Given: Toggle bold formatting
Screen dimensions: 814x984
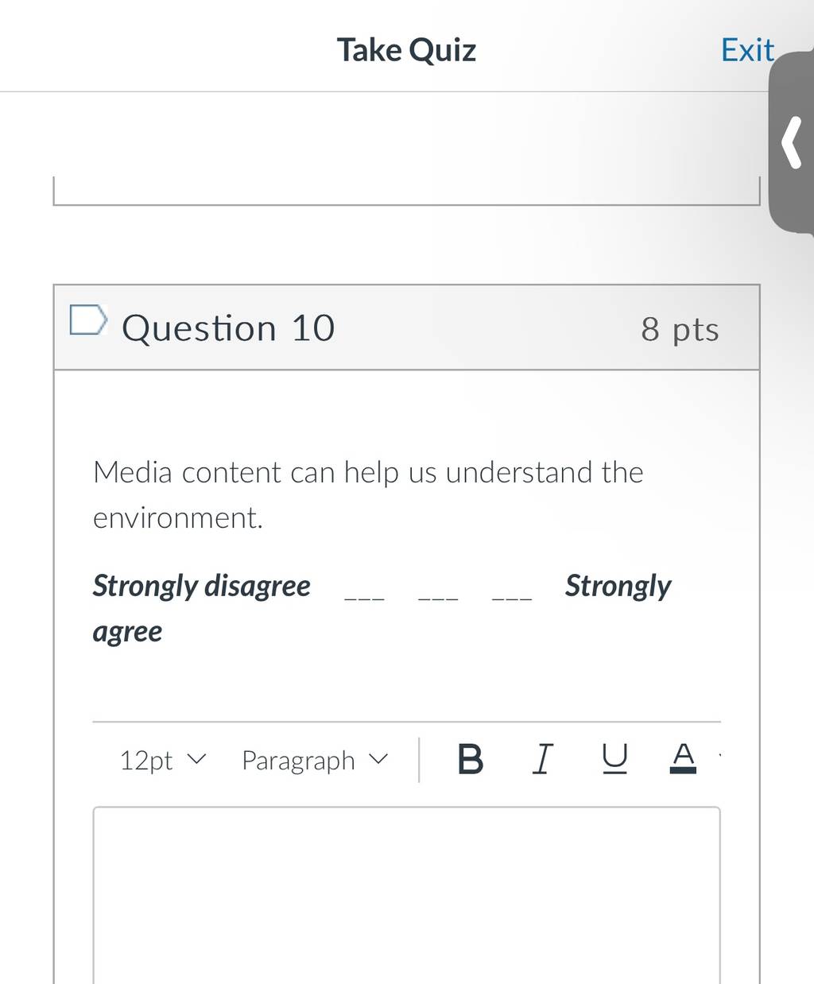Looking at the screenshot, I should (471, 760).
